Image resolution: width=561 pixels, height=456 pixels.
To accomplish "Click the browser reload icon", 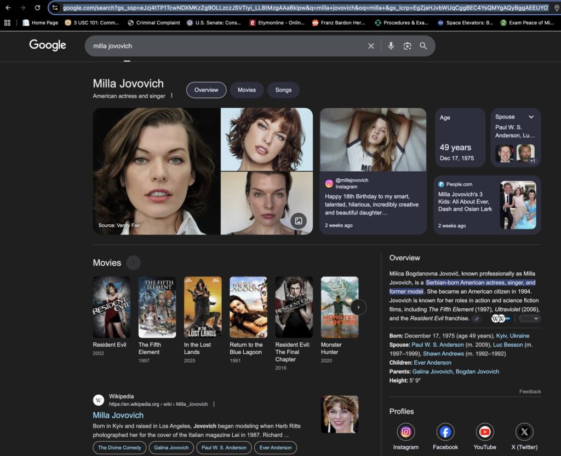I will [37, 8].
